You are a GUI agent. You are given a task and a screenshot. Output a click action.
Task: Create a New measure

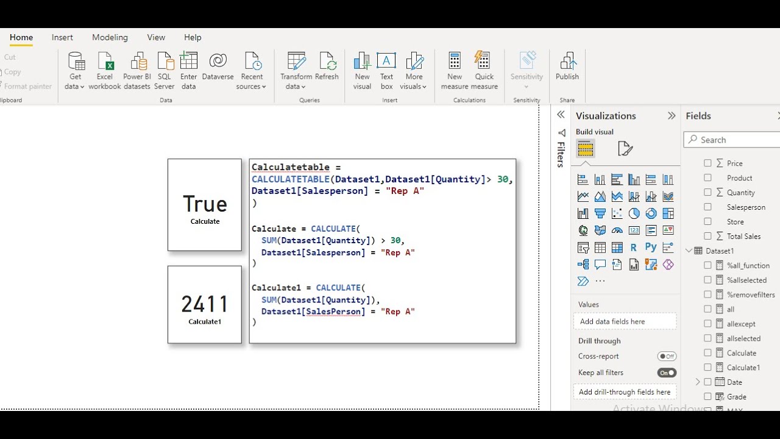pos(455,71)
